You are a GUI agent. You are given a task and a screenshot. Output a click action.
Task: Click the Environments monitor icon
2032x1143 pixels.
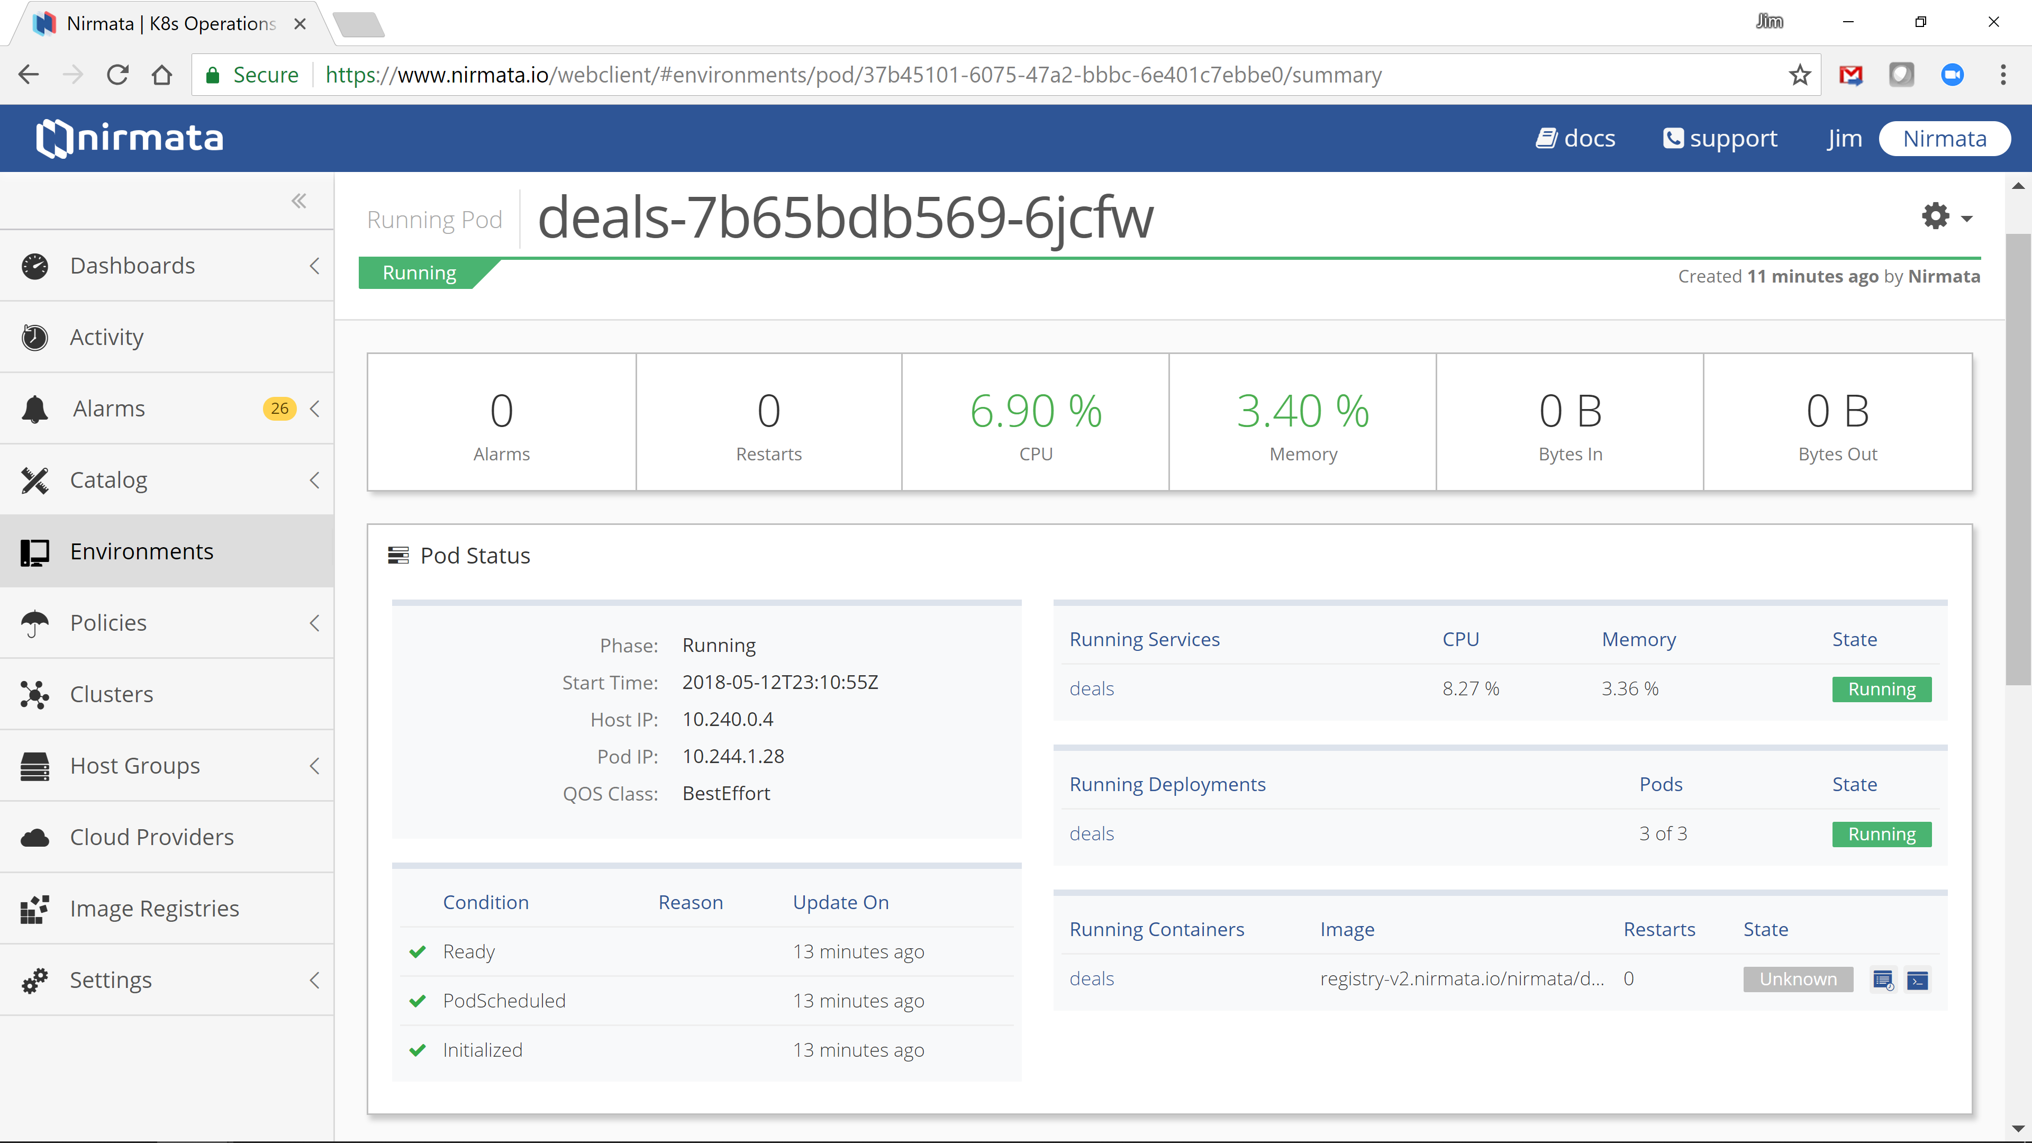pos(35,552)
